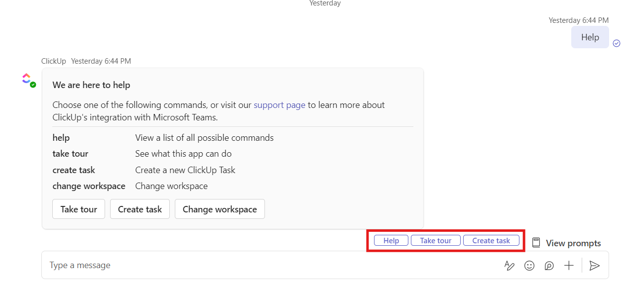Image resolution: width=631 pixels, height=292 pixels.
Task: Open the View prompts label
Action: click(573, 243)
